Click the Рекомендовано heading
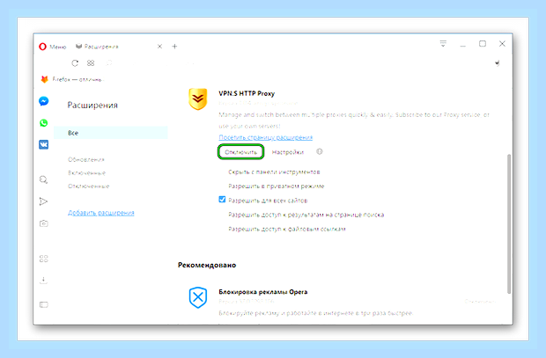The height and width of the screenshot is (358, 546). click(207, 265)
